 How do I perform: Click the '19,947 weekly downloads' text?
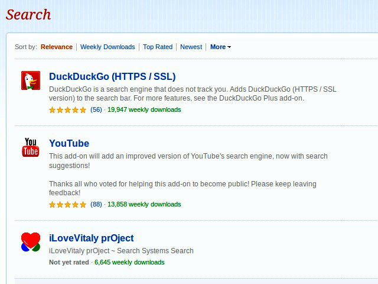144,109
